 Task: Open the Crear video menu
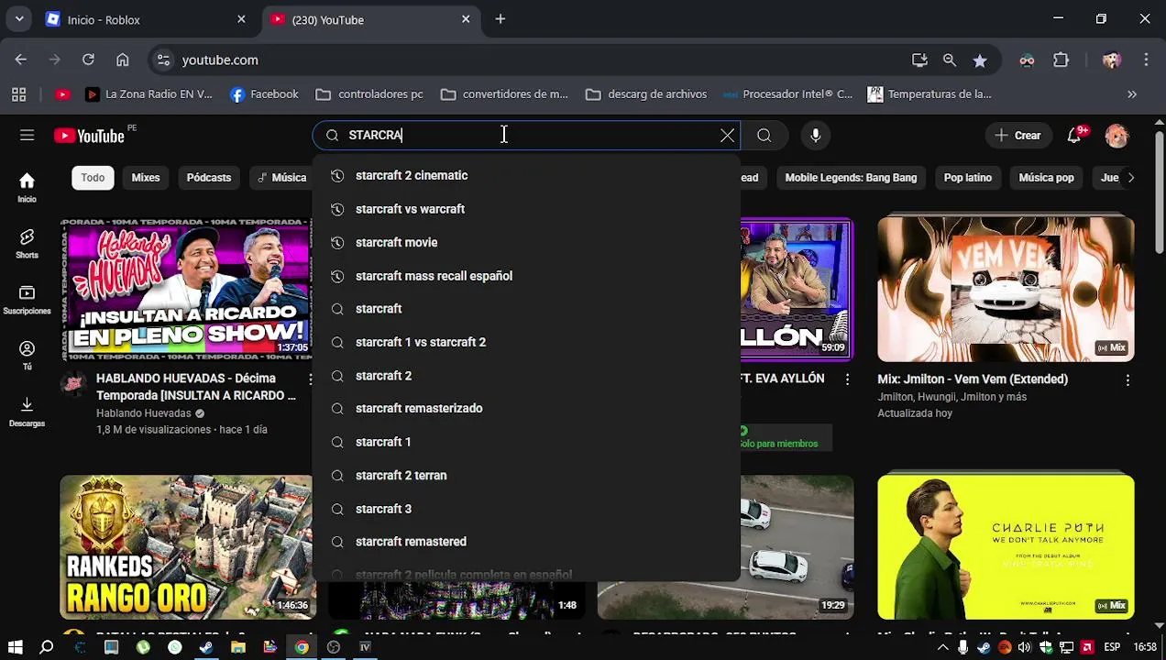click(x=1017, y=136)
